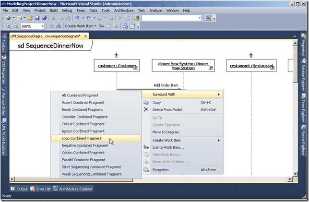Switch to the Output tab
Screen dimensions: 309x202
point(19,189)
